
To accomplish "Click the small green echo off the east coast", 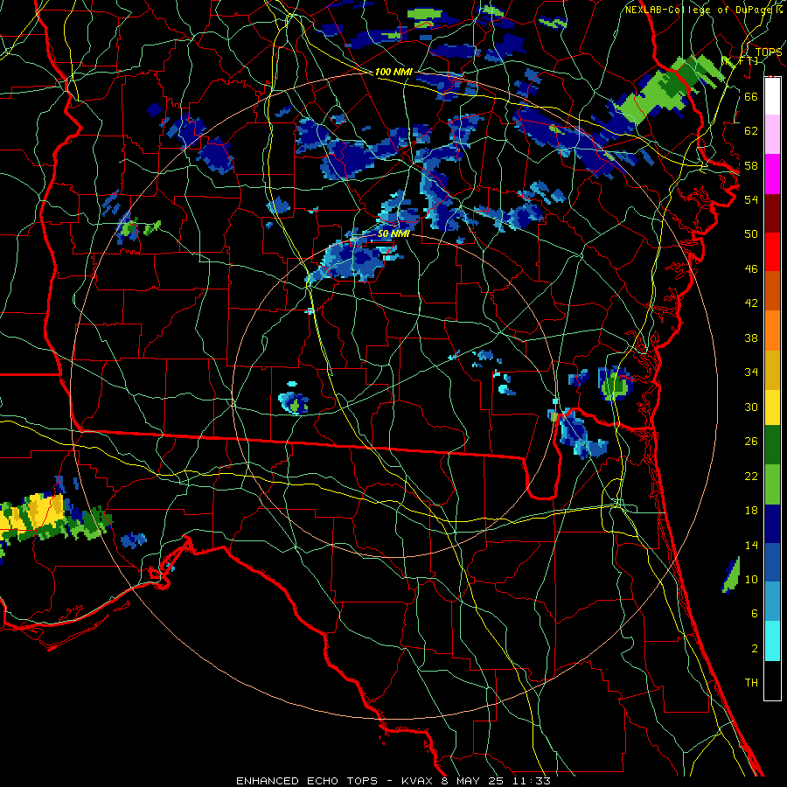I will click(732, 575).
